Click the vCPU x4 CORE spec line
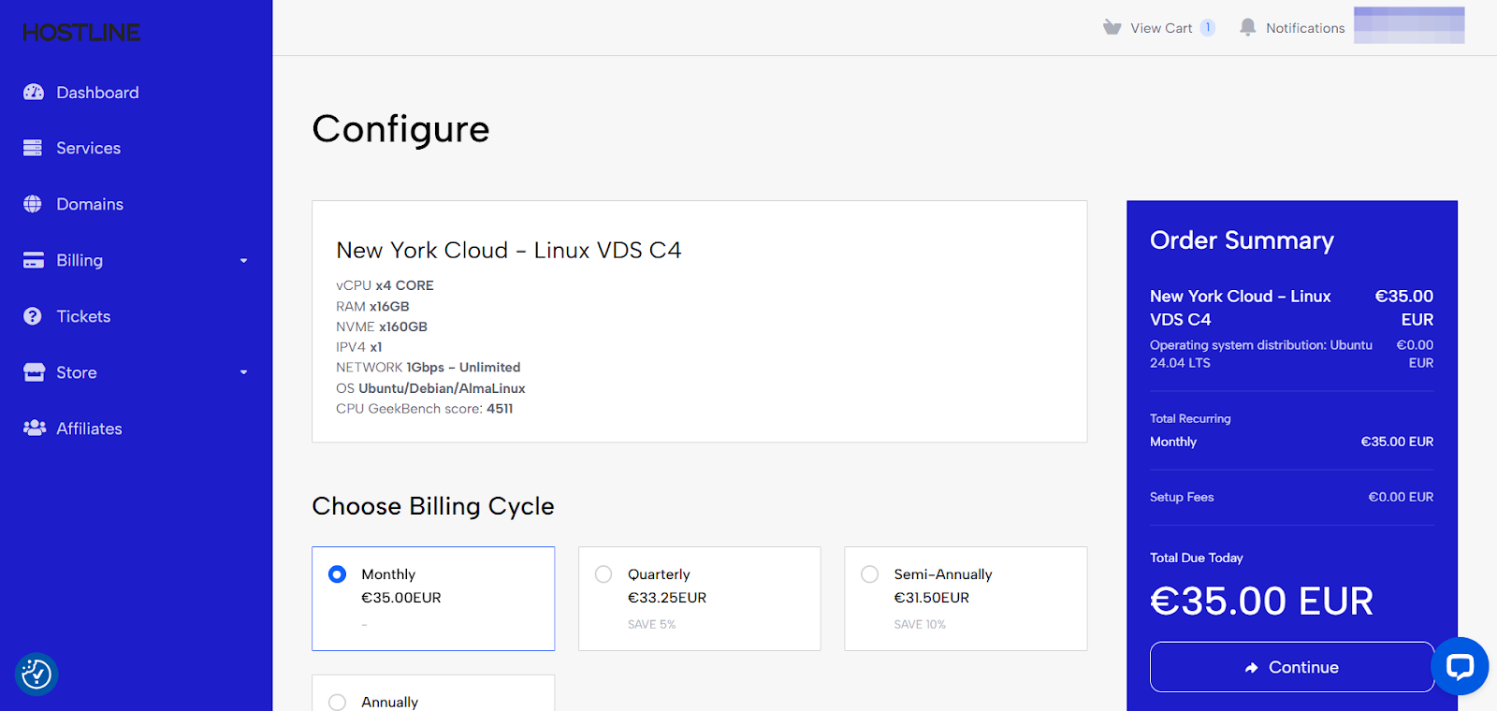1497x711 pixels. click(385, 285)
